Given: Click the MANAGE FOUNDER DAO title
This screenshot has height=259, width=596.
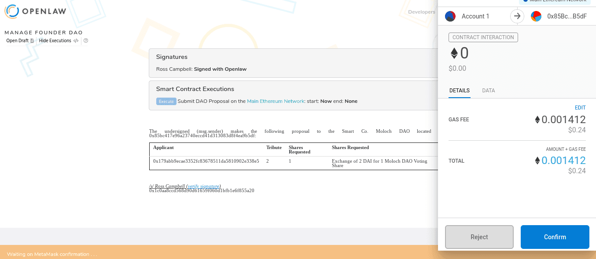Looking at the screenshot, I should [44, 33].
